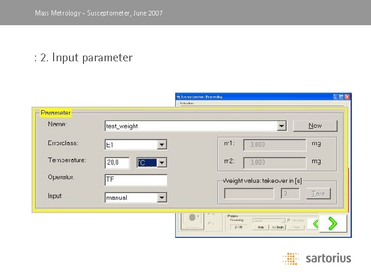This screenshot has height=278, width=371.
Task: Click the New button beside Name
Action: tap(315, 126)
